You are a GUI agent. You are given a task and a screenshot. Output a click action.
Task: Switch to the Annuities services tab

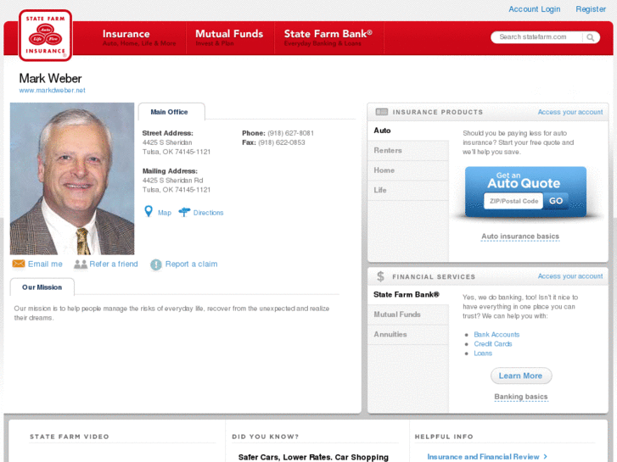(x=408, y=335)
